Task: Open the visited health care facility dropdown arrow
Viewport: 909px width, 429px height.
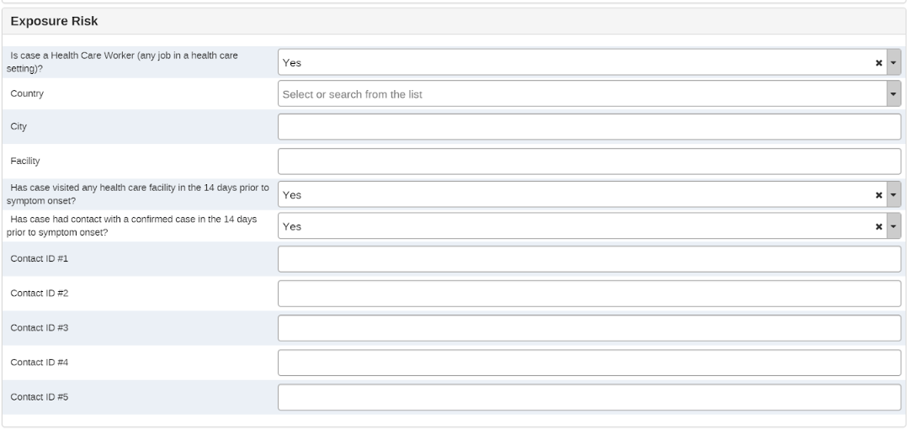Action: coord(893,194)
